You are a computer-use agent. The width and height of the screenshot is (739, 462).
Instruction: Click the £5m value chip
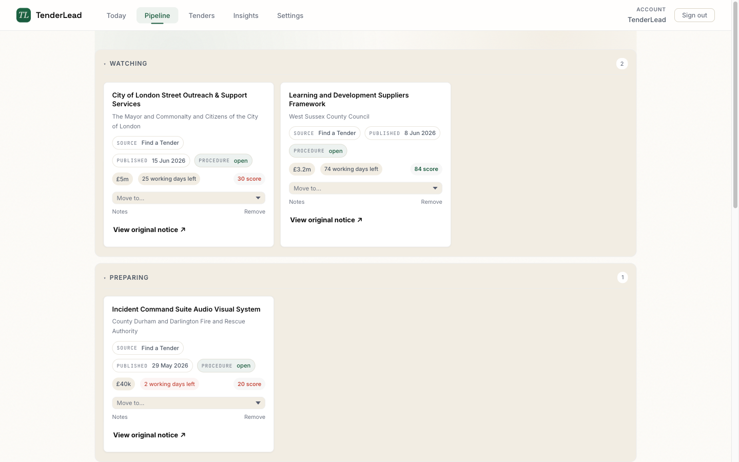tap(123, 179)
